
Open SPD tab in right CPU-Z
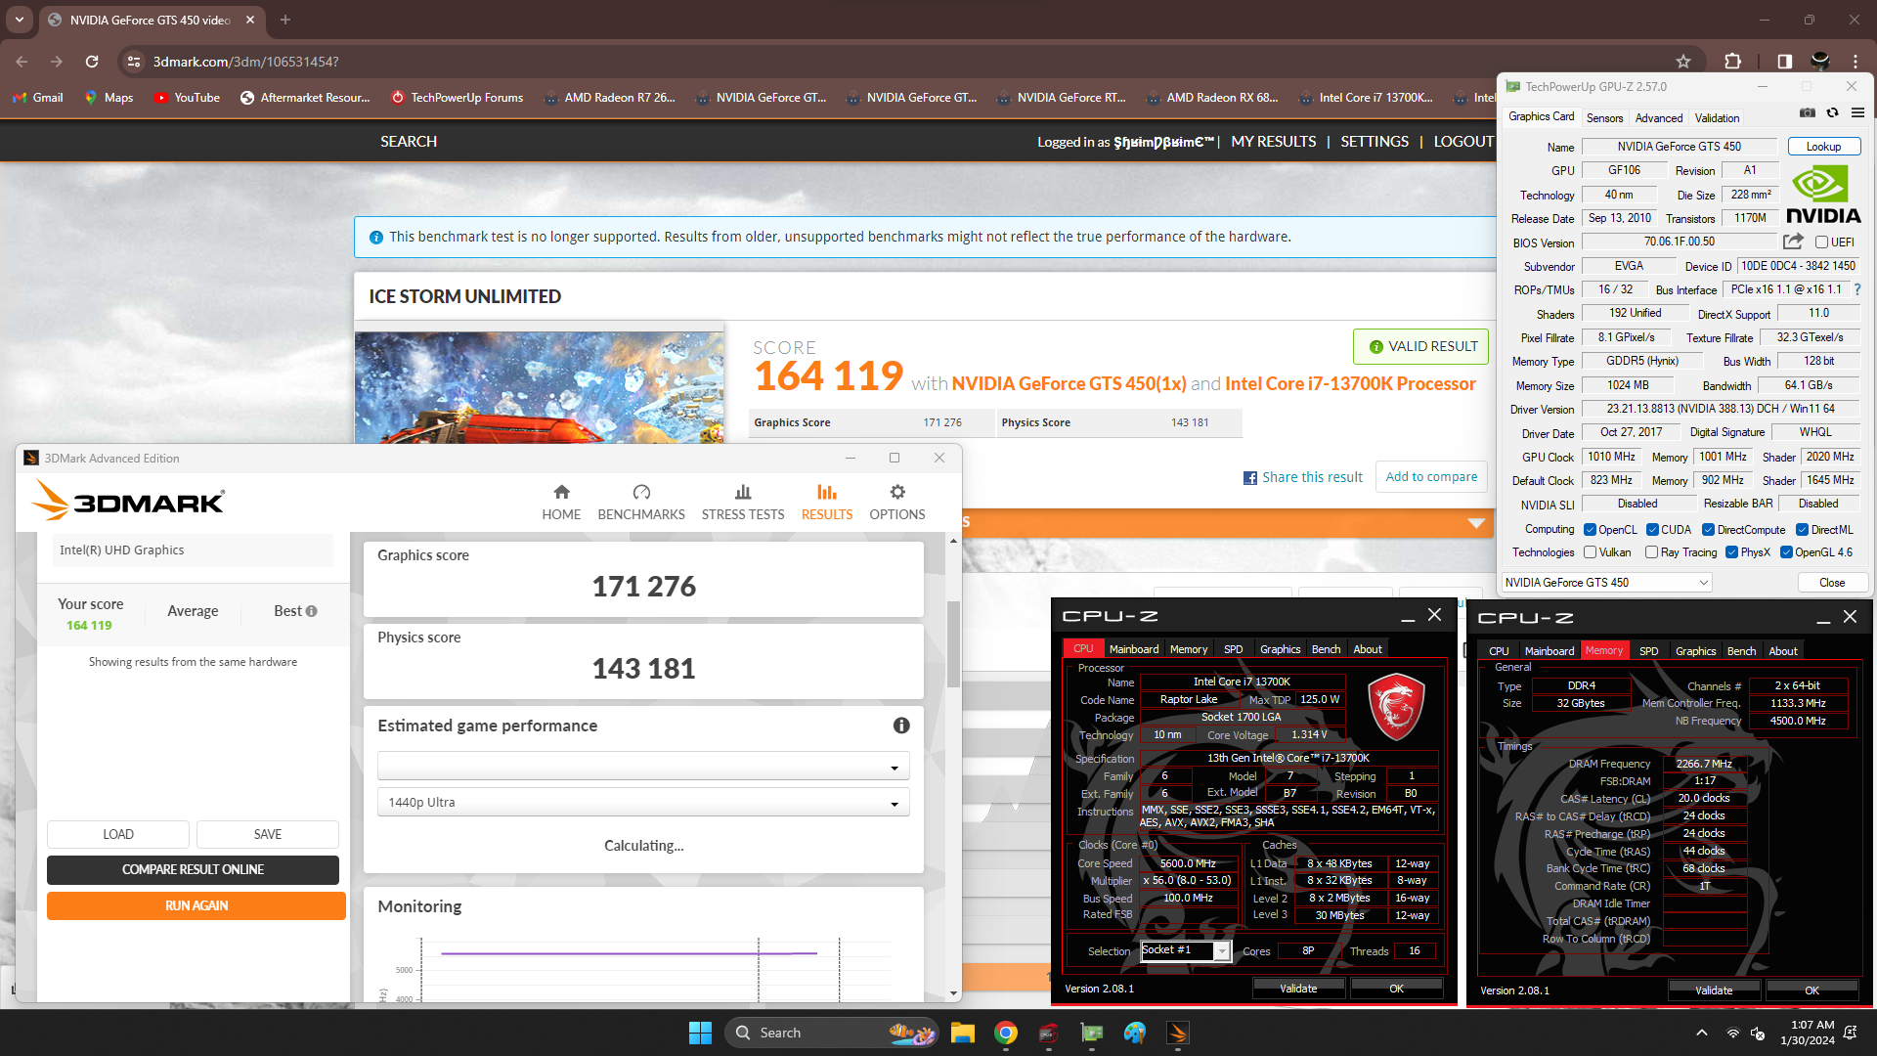tap(1649, 651)
